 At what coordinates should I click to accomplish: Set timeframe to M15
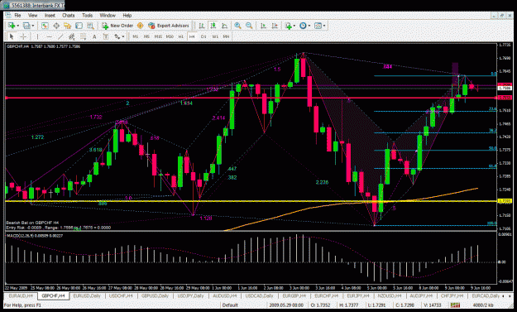[158, 36]
